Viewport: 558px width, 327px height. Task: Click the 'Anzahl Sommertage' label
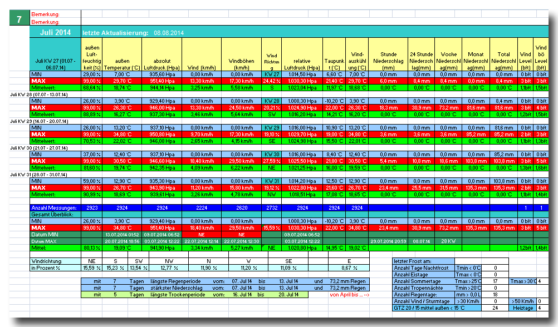(423, 281)
